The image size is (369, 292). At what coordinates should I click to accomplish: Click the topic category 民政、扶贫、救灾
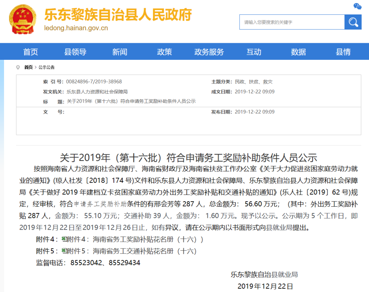pyautogui.click(x=254, y=82)
